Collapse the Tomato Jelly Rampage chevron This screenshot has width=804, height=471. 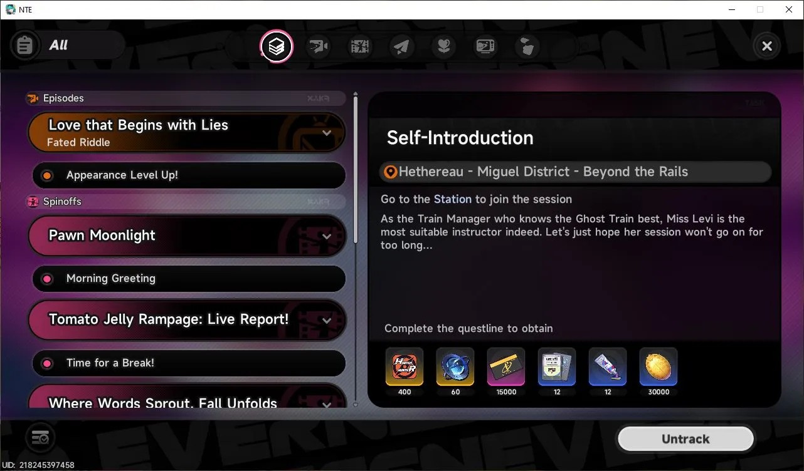click(326, 321)
